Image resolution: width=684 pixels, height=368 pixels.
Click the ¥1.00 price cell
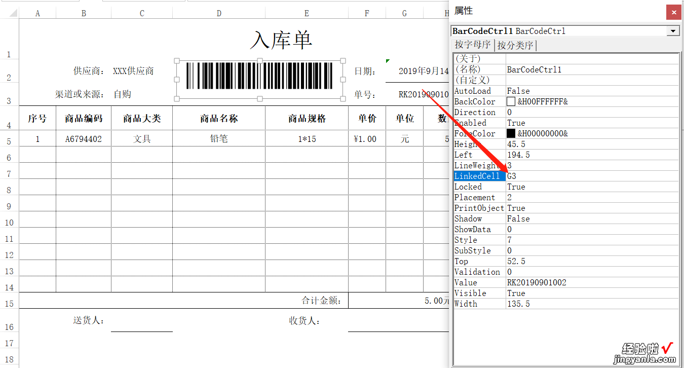(367, 139)
